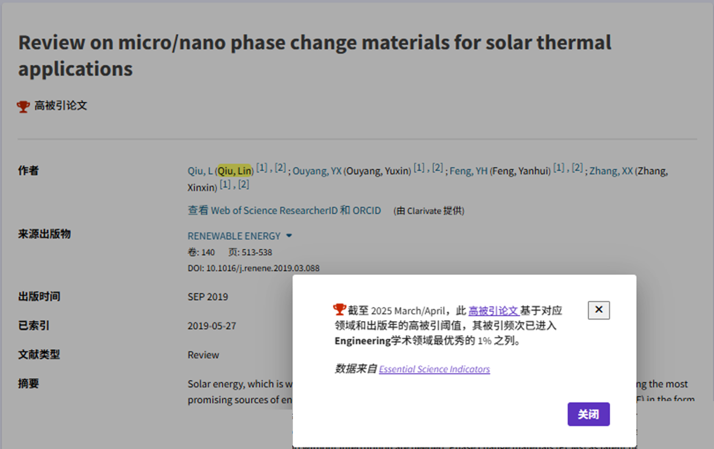View Web of Science ResearcherID and ORCID
Screen dimensions: 714x449
click(x=284, y=210)
